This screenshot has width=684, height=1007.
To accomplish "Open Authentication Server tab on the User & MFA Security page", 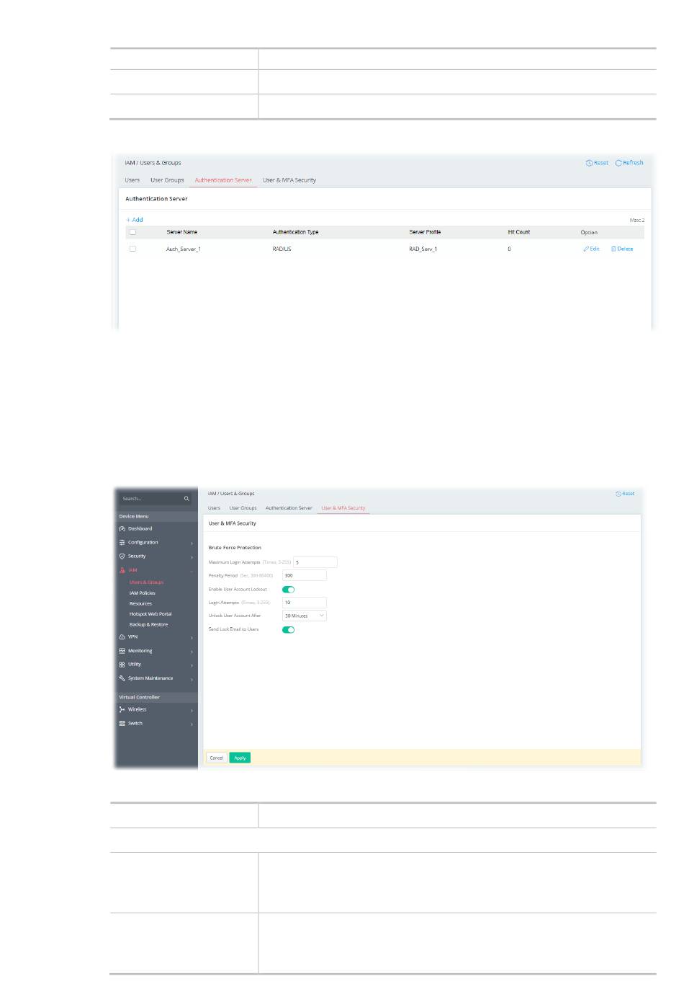I will point(289,508).
